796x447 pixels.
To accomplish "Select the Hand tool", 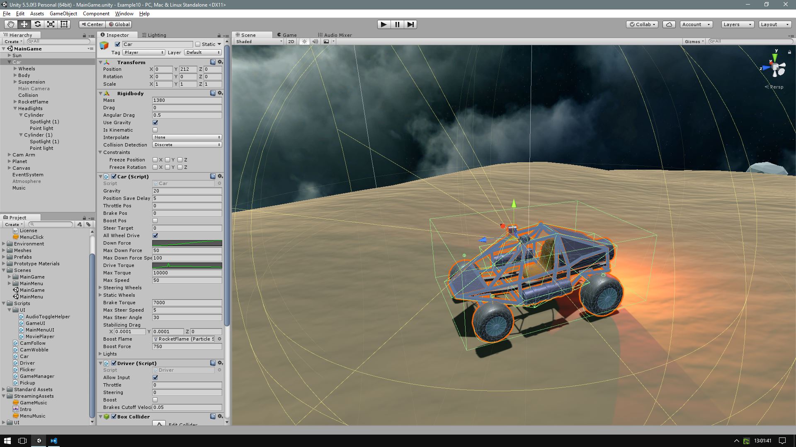I will (x=11, y=24).
